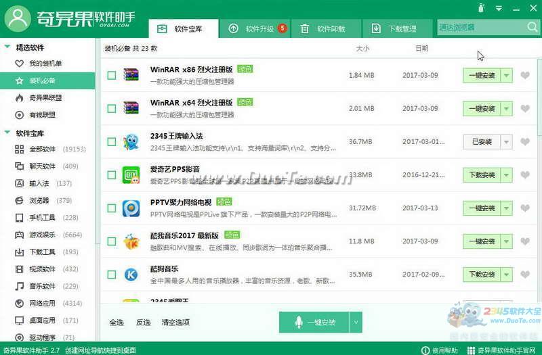This screenshot has height=355, width=542.
Task: Favorite 酷狗音乐 with heart icon
Action: tap(525, 275)
